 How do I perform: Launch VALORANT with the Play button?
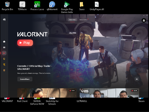(x=25, y=43)
